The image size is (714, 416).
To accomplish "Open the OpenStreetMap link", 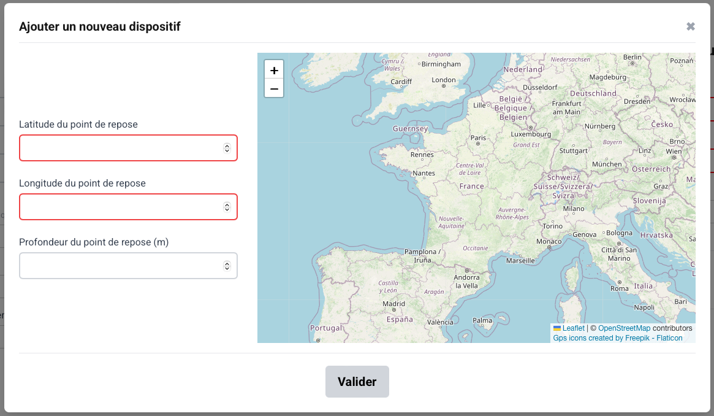I will coord(624,328).
